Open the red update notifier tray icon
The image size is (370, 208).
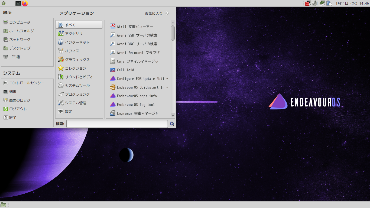coord(308,4)
